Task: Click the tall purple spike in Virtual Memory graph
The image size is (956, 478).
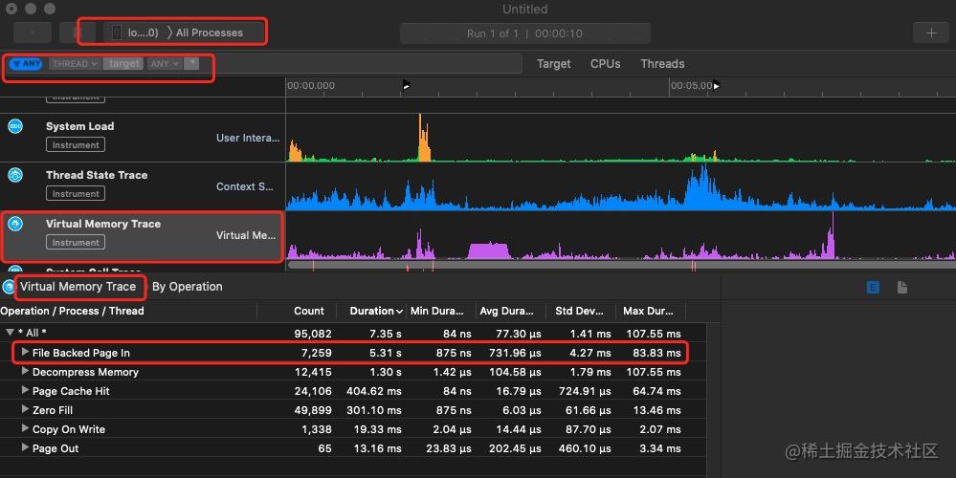Action: pyautogui.click(x=831, y=236)
